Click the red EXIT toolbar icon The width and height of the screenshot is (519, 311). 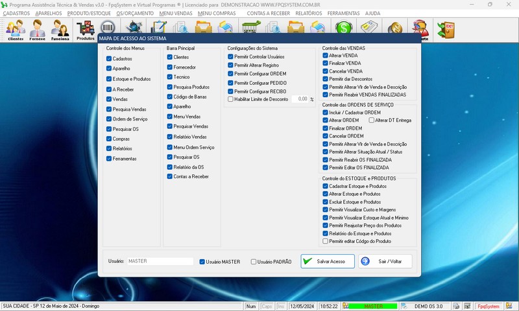pos(445,28)
